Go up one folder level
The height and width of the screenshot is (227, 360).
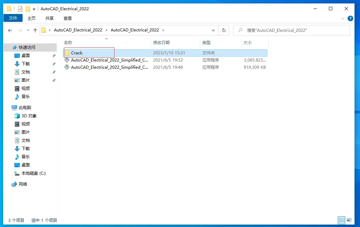click(x=35, y=30)
